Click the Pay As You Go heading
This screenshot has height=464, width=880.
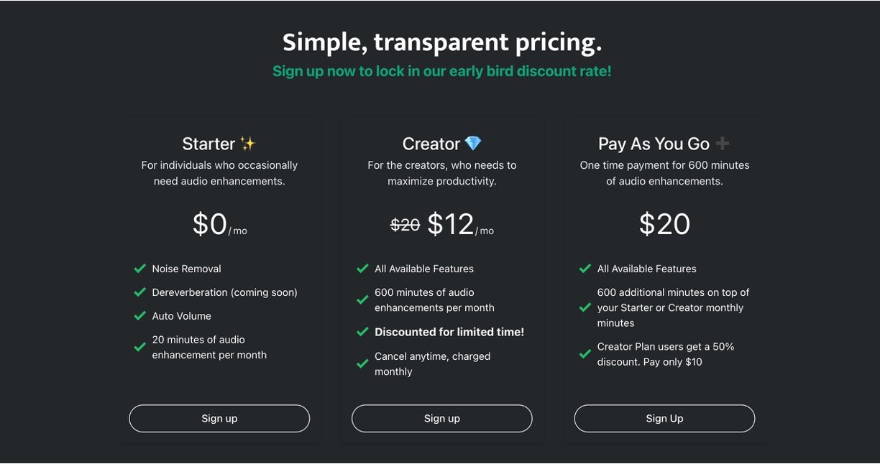(x=654, y=144)
